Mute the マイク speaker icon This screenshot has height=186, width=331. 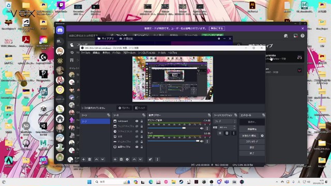[x=202, y=141]
